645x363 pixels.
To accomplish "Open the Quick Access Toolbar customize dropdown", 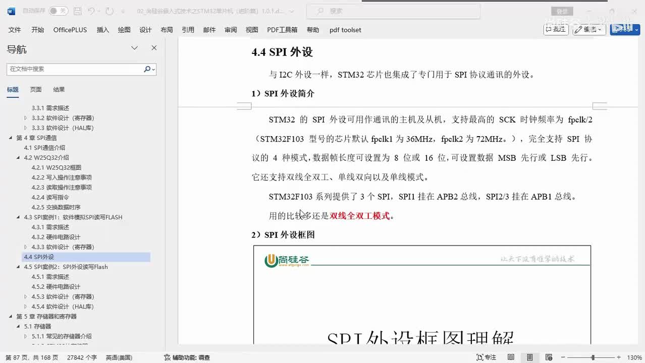I will pos(124,11).
